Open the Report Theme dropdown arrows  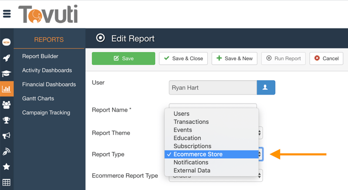(259, 133)
